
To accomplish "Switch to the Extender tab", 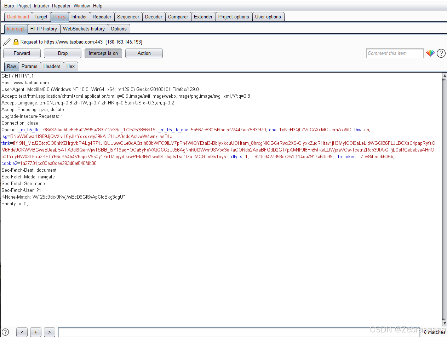I will (203, 17).
